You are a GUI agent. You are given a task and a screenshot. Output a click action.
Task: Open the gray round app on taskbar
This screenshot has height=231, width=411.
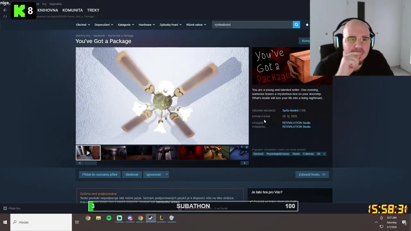coord(172,218)
